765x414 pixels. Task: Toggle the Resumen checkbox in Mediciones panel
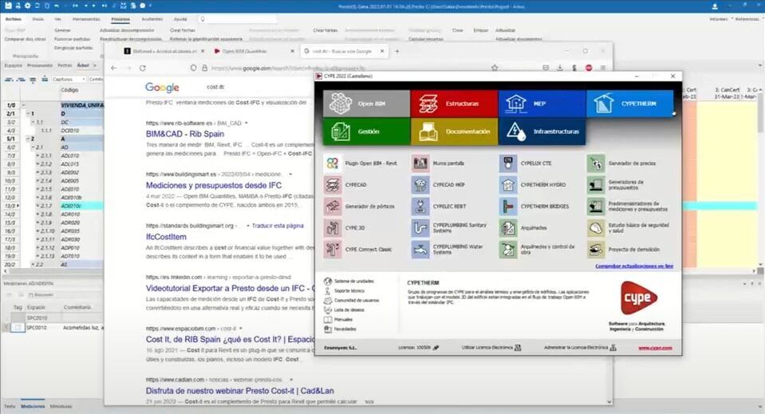pyautogui.click(x=30, y=294)
